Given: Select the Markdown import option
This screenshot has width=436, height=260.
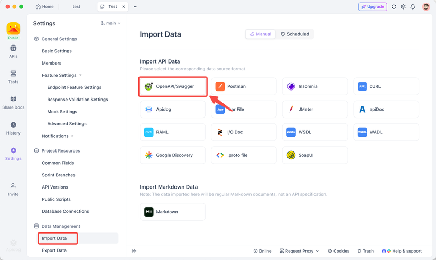Looking at the screenshot, I should coord(173,212).
